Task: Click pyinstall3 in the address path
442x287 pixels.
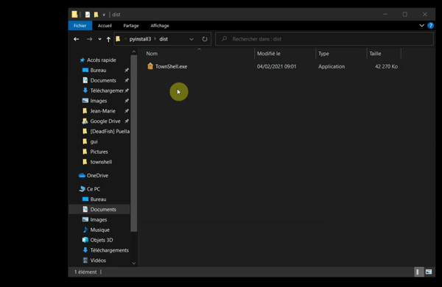Action: [x=140, y=39]
